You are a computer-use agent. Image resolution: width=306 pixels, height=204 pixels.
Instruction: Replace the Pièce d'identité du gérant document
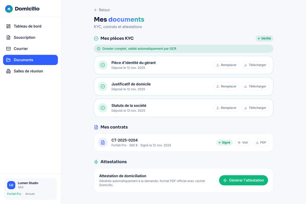[226, 65]
